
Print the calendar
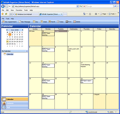tap(69, 22)
